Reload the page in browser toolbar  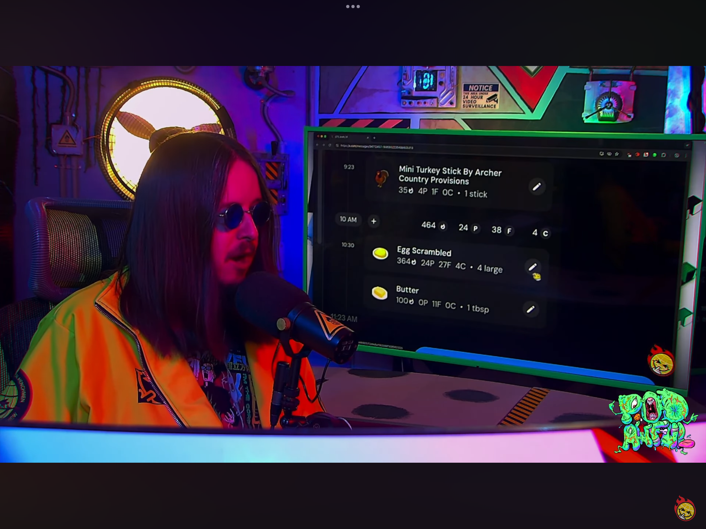coord(330,145)
